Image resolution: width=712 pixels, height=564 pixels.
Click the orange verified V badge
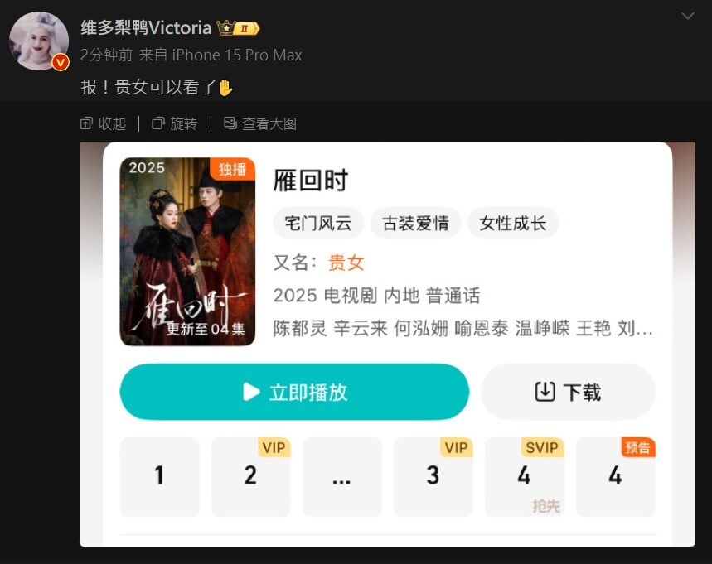pyautogui.click(x=61, y=63)
